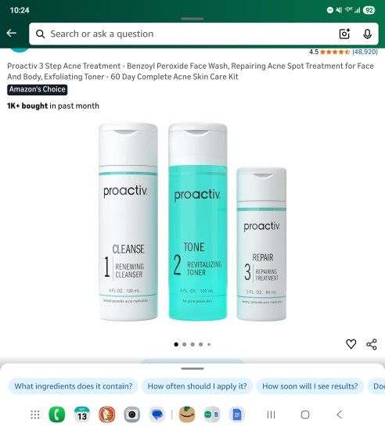Tap the microphone voice search icon
The height and width of the screenshot is (427, 385).
coord(367,34)
